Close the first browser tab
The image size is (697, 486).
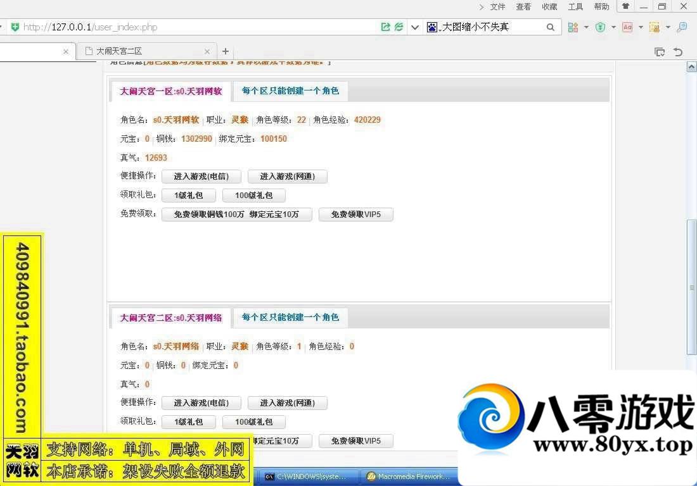(x=66, y=51)
